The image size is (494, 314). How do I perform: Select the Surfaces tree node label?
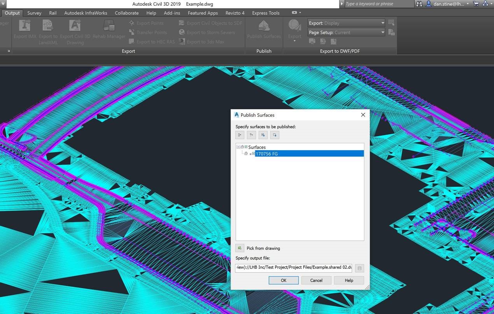257,147
